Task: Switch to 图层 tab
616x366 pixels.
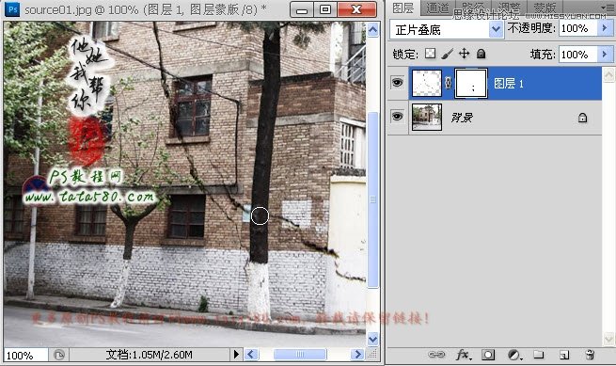Action: pyautogui.click(x=403, y=8)
